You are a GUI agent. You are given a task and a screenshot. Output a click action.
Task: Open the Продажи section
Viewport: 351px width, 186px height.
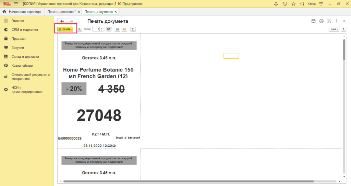pos(19,39)
